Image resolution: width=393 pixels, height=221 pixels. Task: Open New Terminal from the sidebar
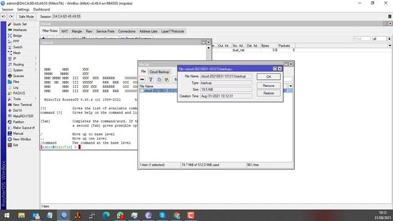coord(22,105)
